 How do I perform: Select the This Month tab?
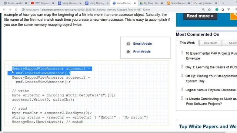click(x=210, y=43)
